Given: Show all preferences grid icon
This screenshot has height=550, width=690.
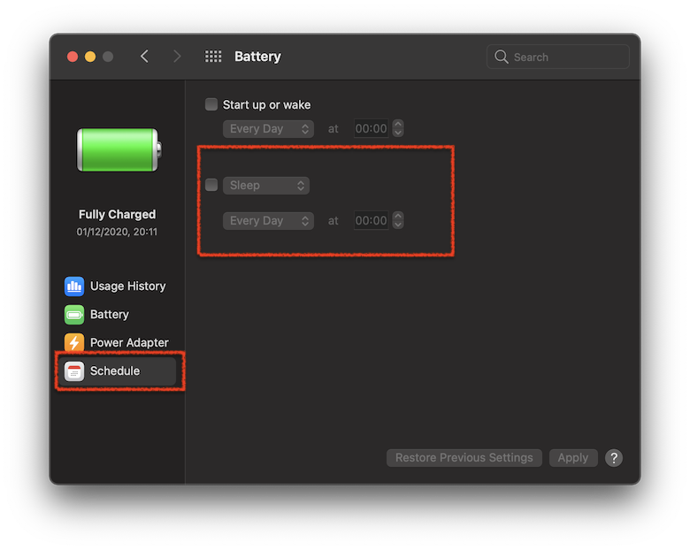Looking at the screenshot, I should (x=213, y=57).
